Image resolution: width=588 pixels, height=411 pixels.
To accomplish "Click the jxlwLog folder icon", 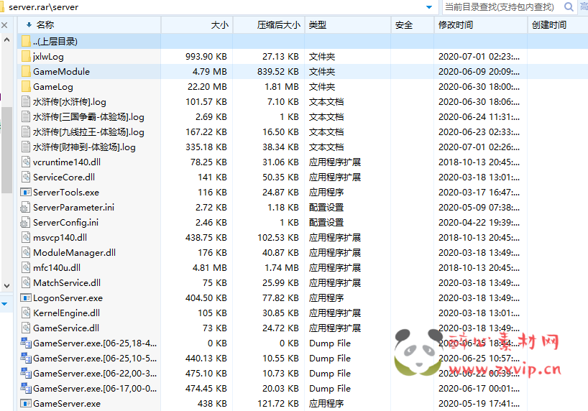I will (x=26, y=57).
